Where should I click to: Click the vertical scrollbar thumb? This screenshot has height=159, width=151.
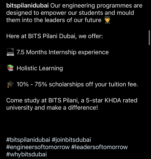click(x=149, y=38)
